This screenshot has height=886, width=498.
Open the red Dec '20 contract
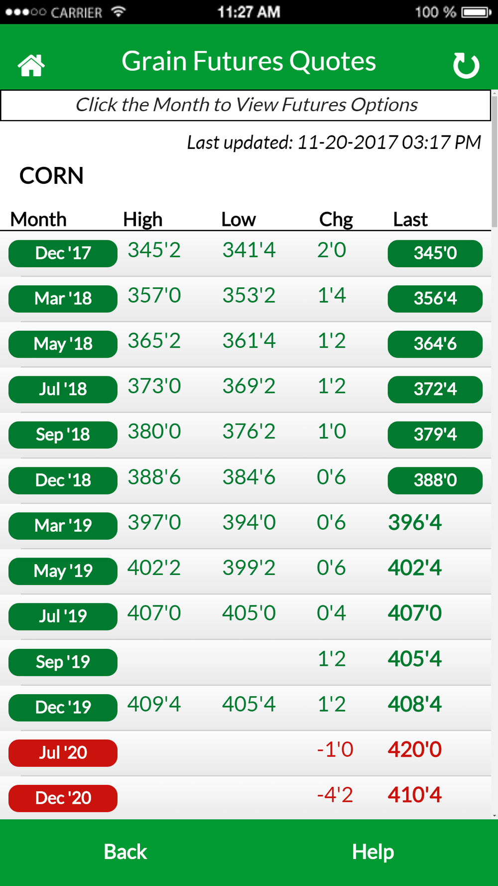click(63, 798)
